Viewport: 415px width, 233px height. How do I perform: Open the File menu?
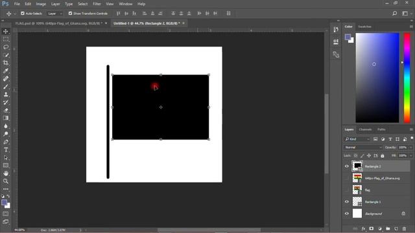(17, 4)
